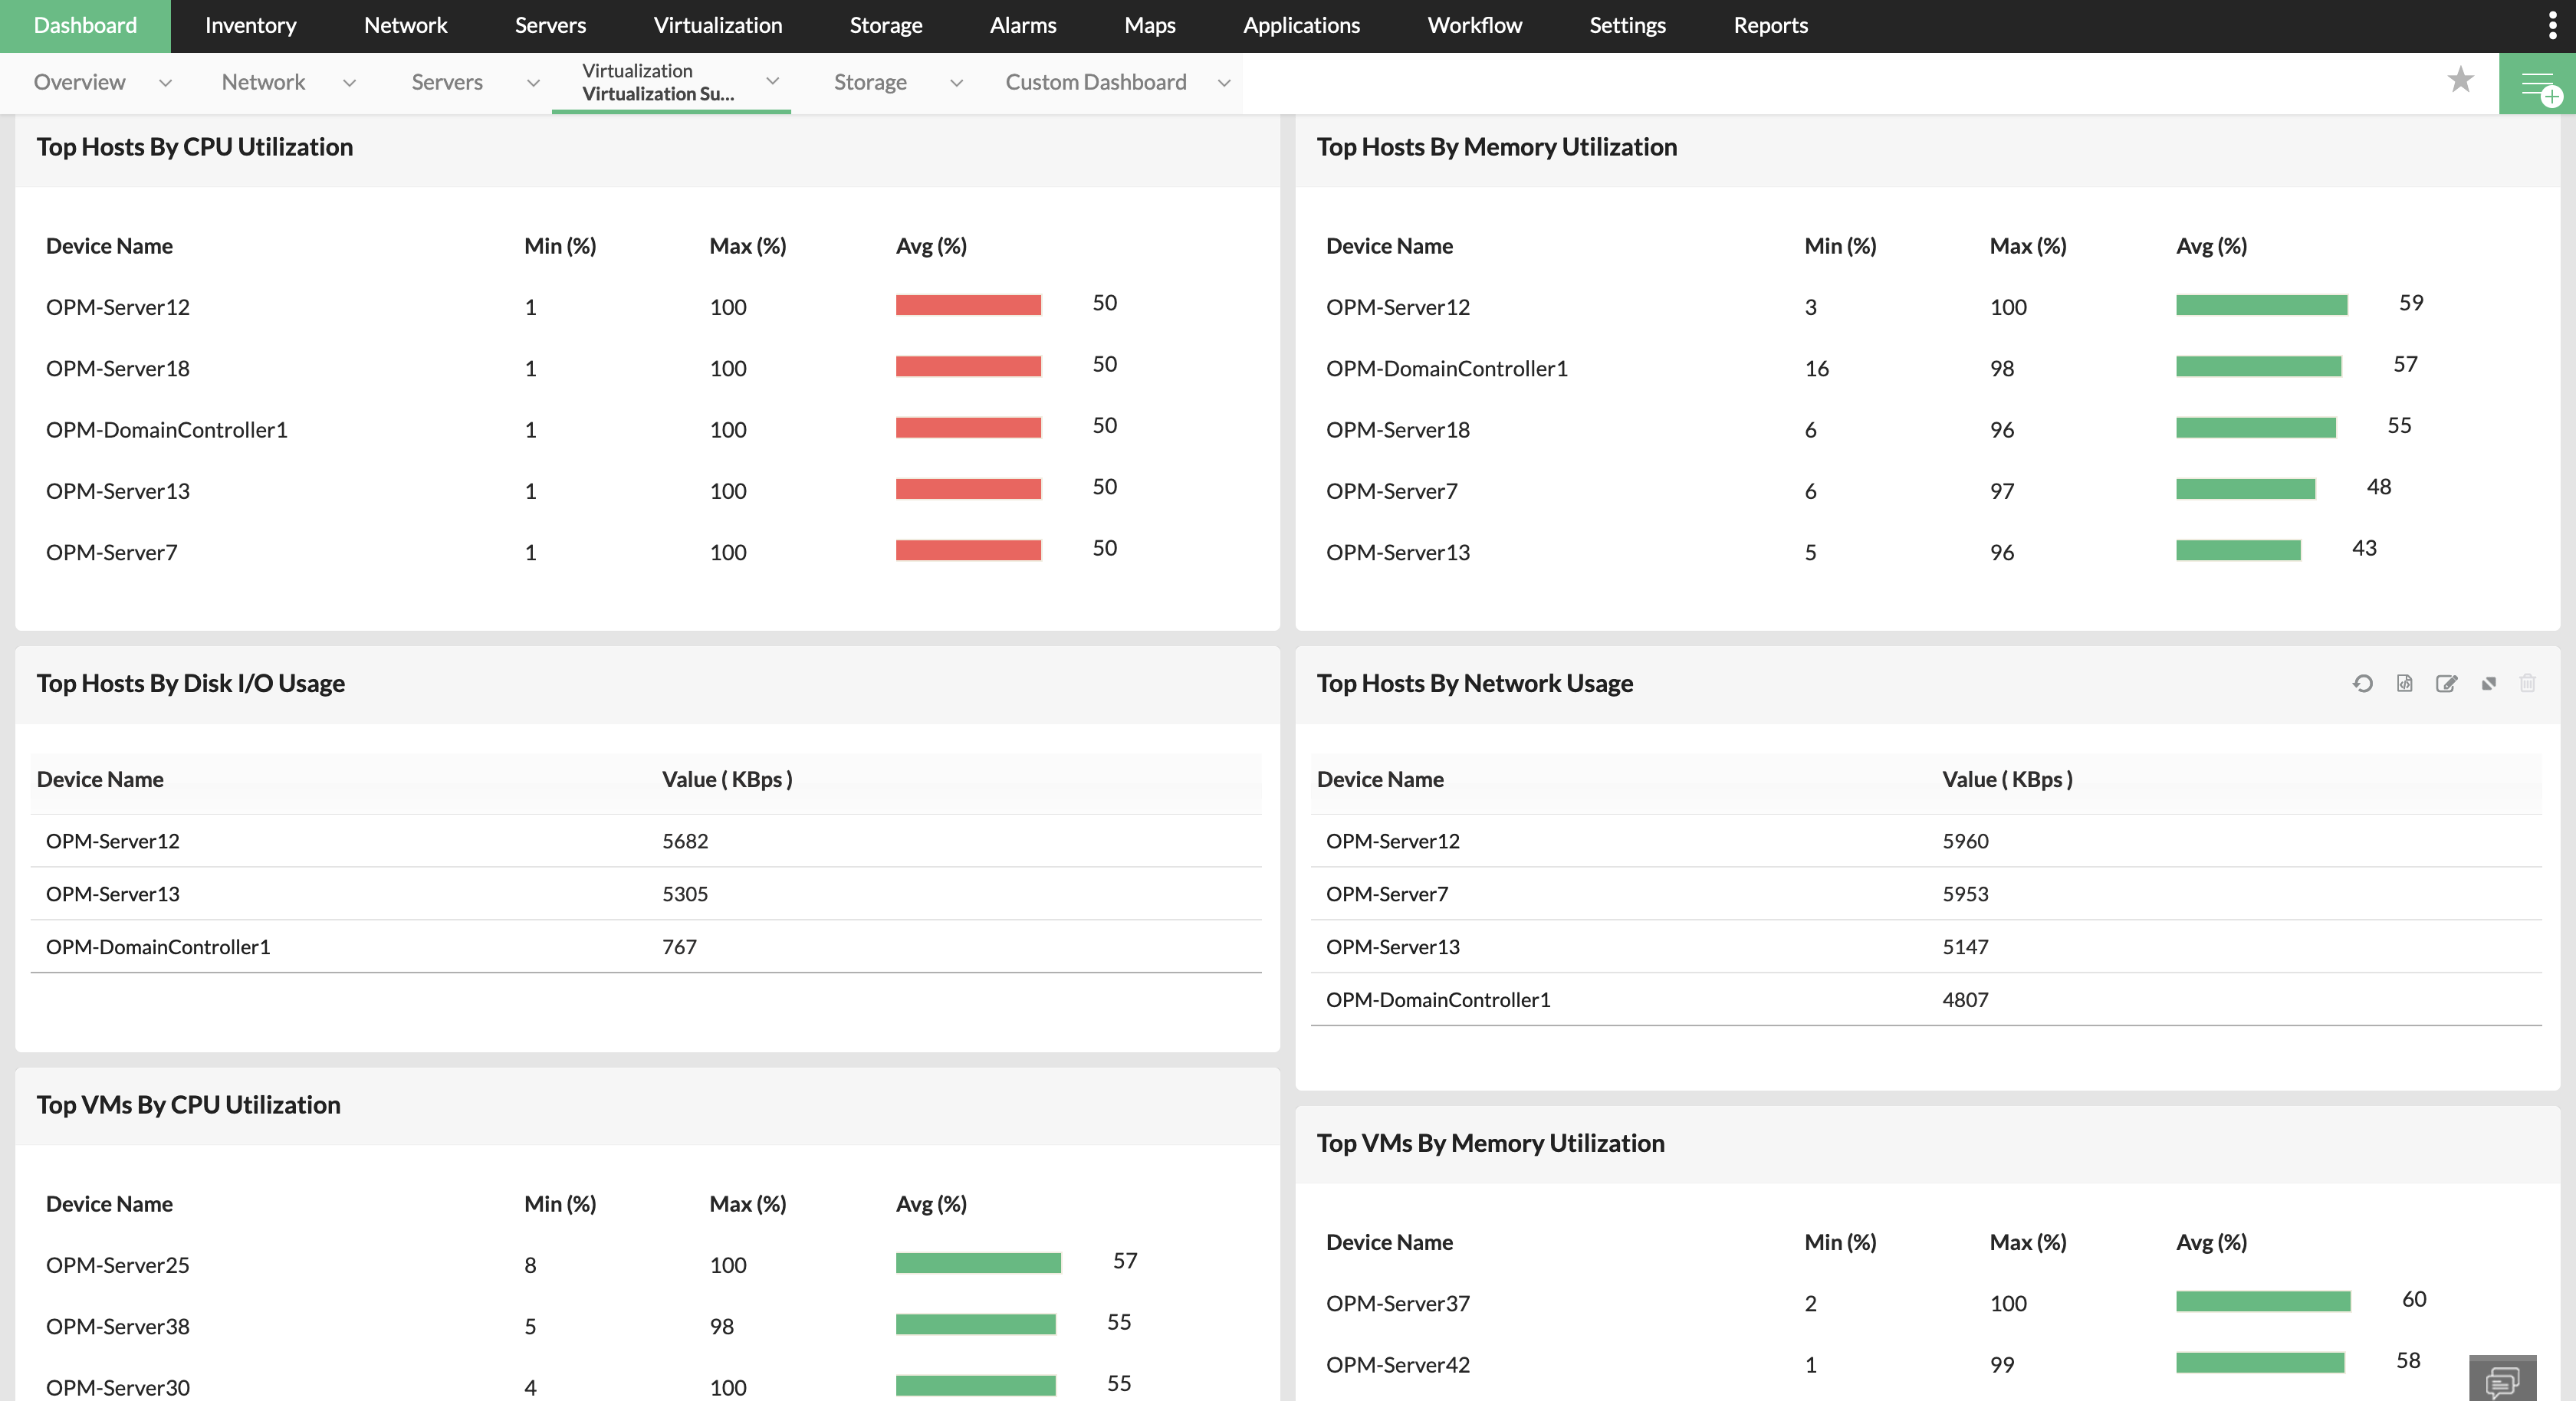Image resolution: width=2576 pixels, height=1401 pixels.
Task: Go to the Alarms menu
Action: [1022, 26]
